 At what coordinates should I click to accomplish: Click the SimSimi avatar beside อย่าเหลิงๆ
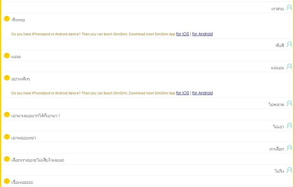tap(7, 78)
